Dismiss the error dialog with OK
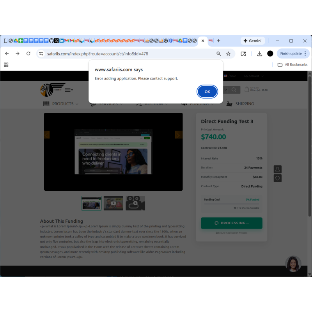This screenshot has width=312, height=312. coord(207,91)
